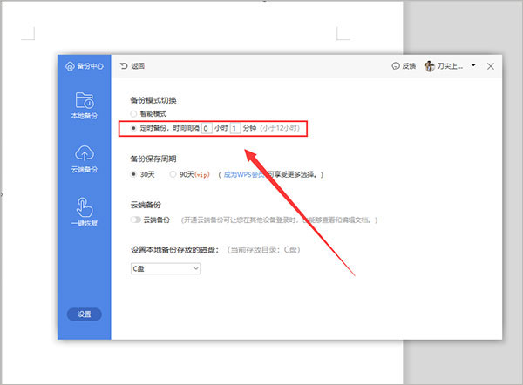
Task: Open the 反馈 feedback chat icon
Action: pos(397,66)
